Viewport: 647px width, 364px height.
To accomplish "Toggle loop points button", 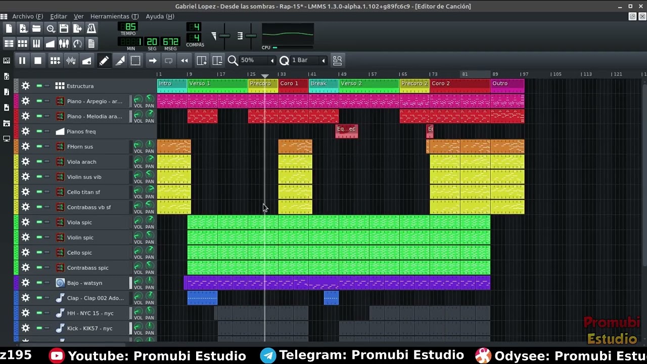I will [168, 61].
